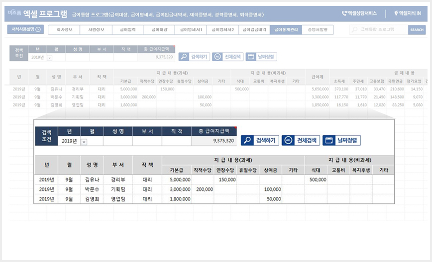This screenshot has height=262, width=432.
Task: Click the 날짜정렬 calendar icon in top search bar
Action: (251, 57)
